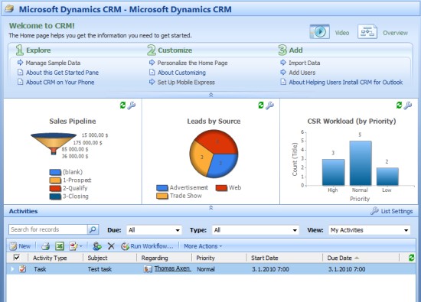Click arrow icon next to Import Data
The height and width of the screenshot is (302, 421).
coord(283,63)
